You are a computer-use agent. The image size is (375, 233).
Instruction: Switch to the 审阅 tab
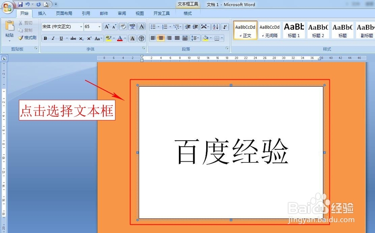click(x=122, y=14)
